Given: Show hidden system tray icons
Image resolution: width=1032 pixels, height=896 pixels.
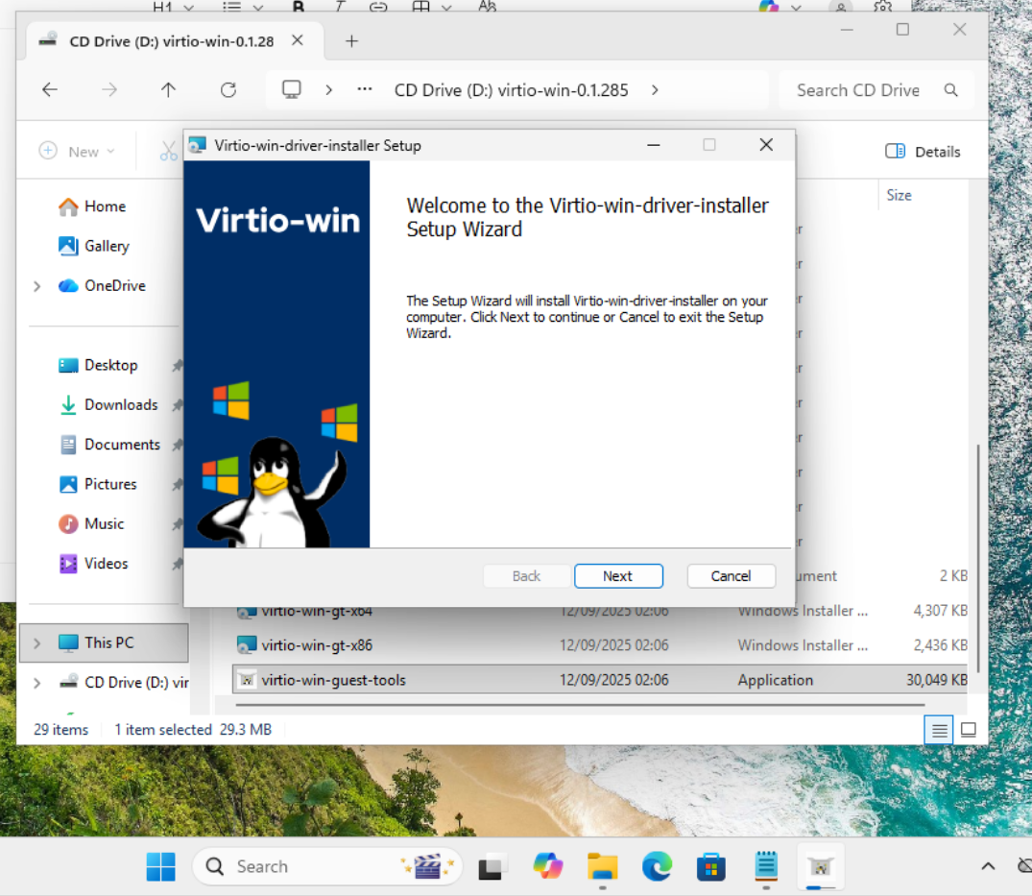Looking at the screenshot, I should (988, 866).
